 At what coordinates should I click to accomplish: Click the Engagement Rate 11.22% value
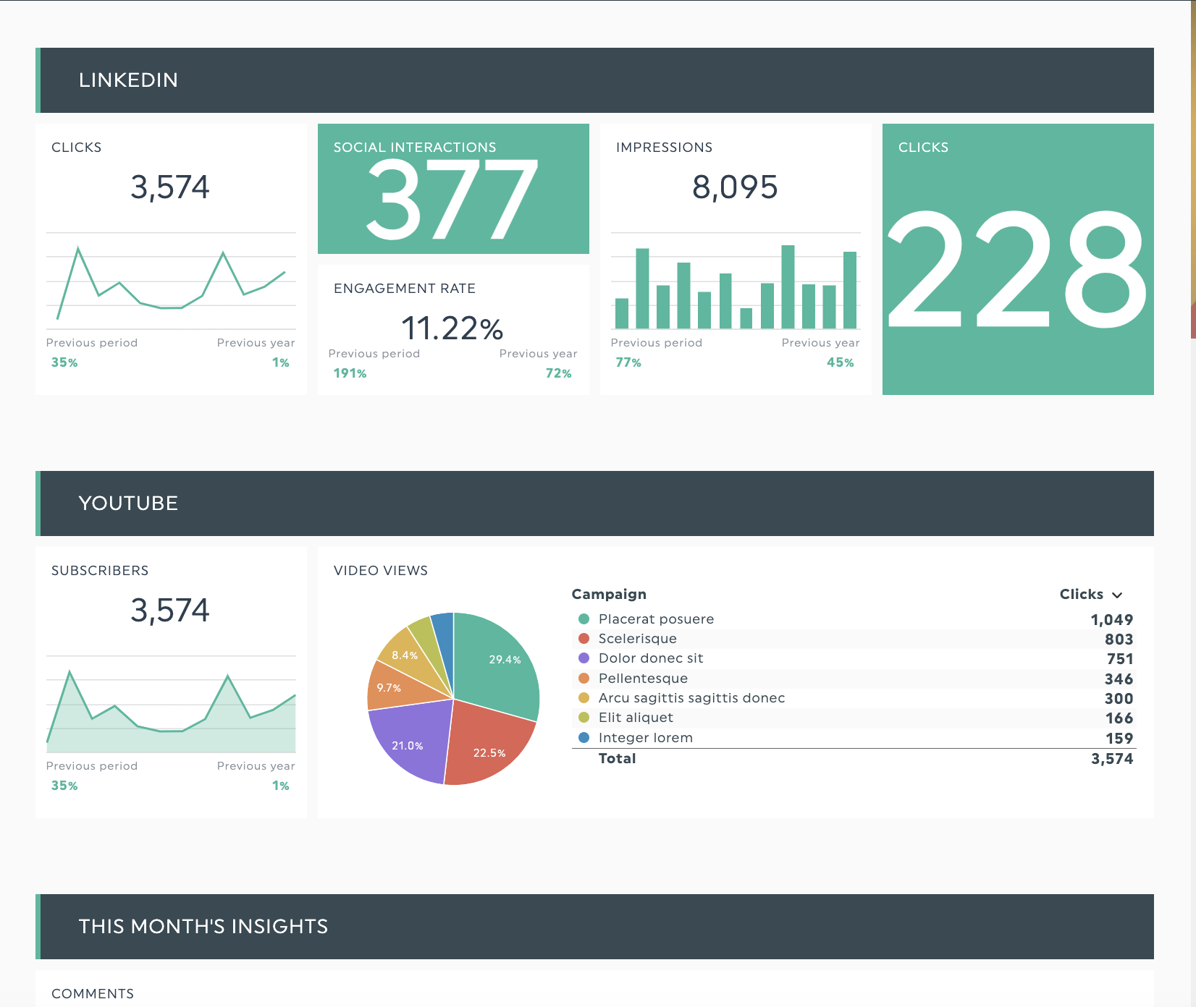452,328
